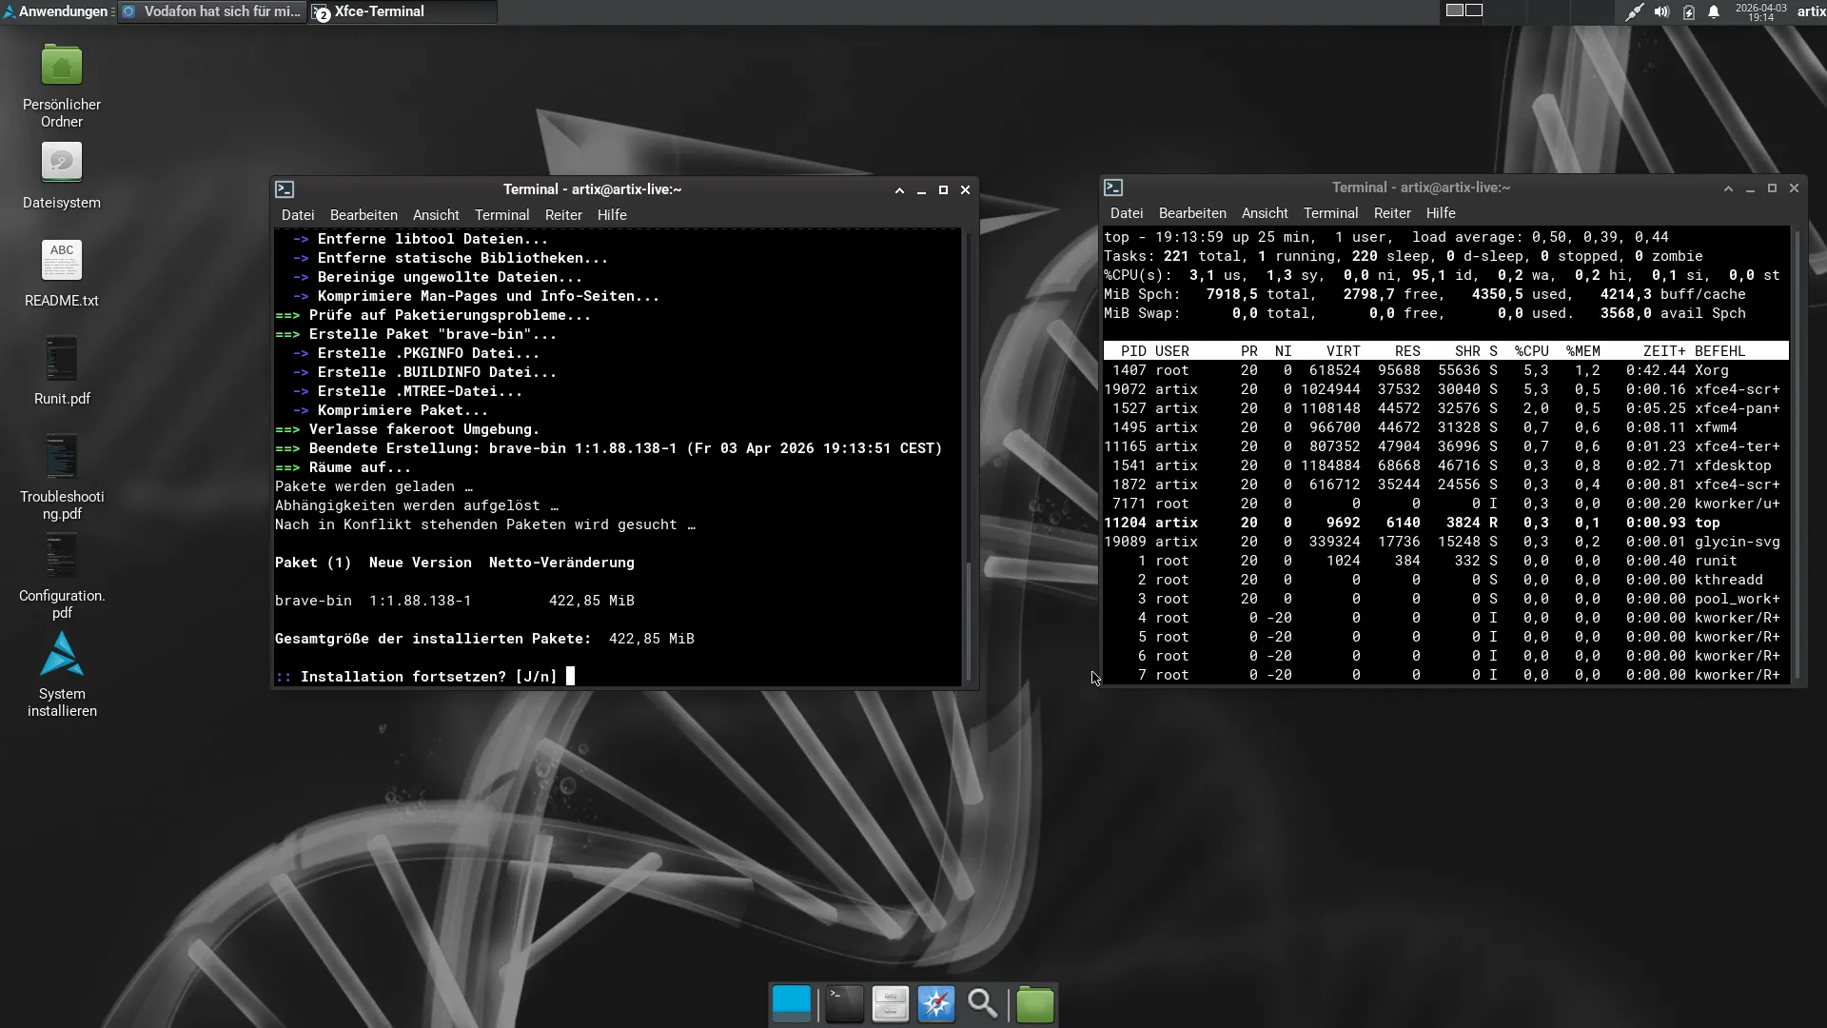Click the artix user button in panel
The height and width of the screenshot is (1028, 1827).
point(1811,11)
